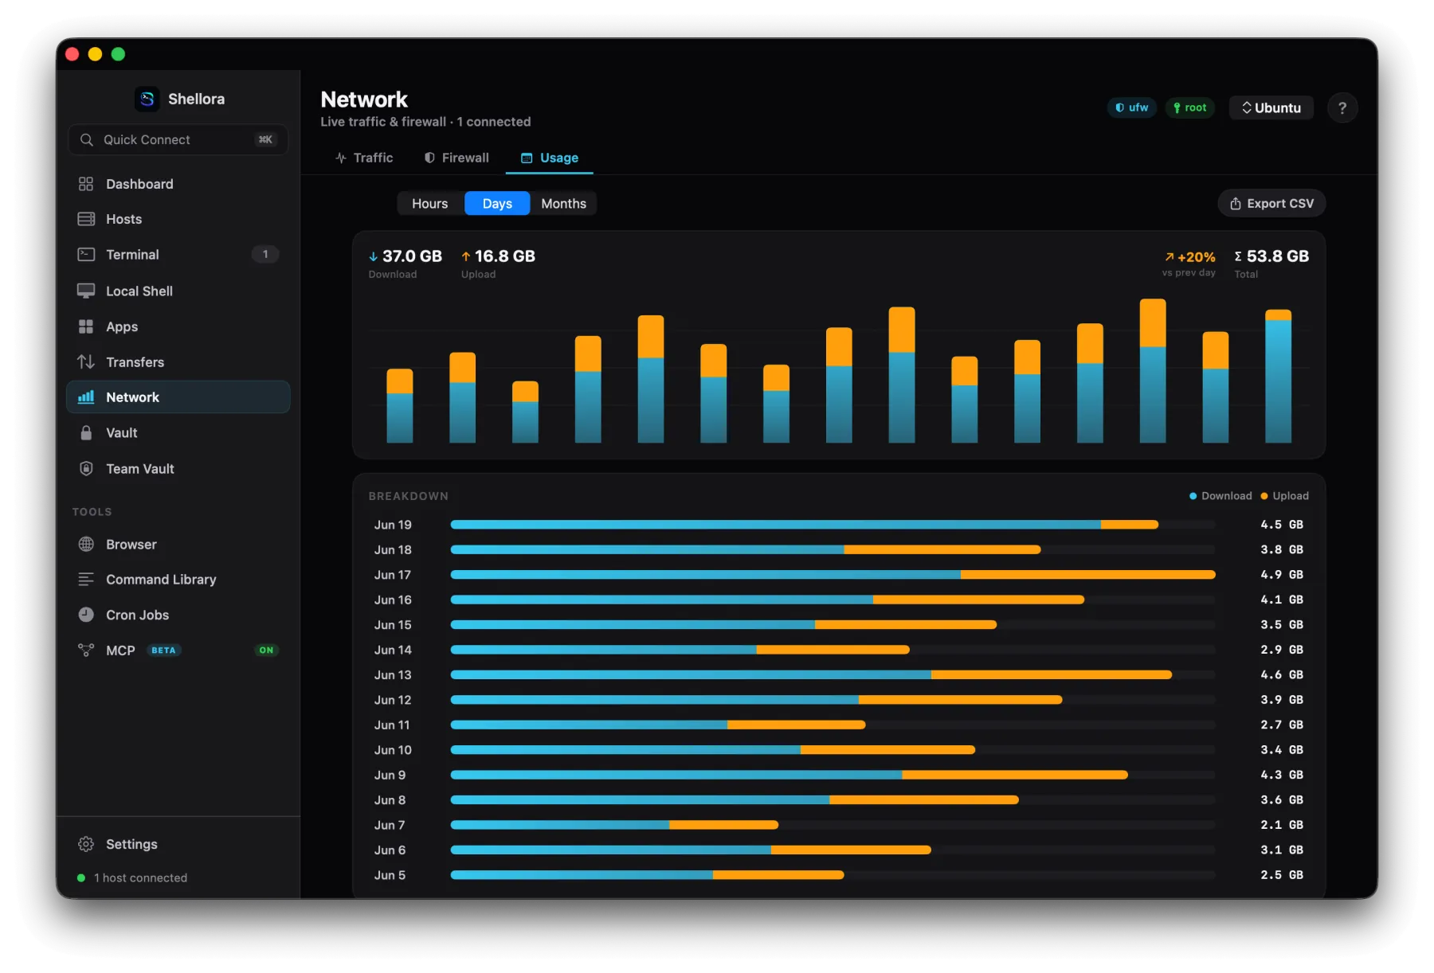The height and width of the screenshot is (973, 1434).
Task: Click the Jun 17 usage bar
Action: (x=833, y=575)
